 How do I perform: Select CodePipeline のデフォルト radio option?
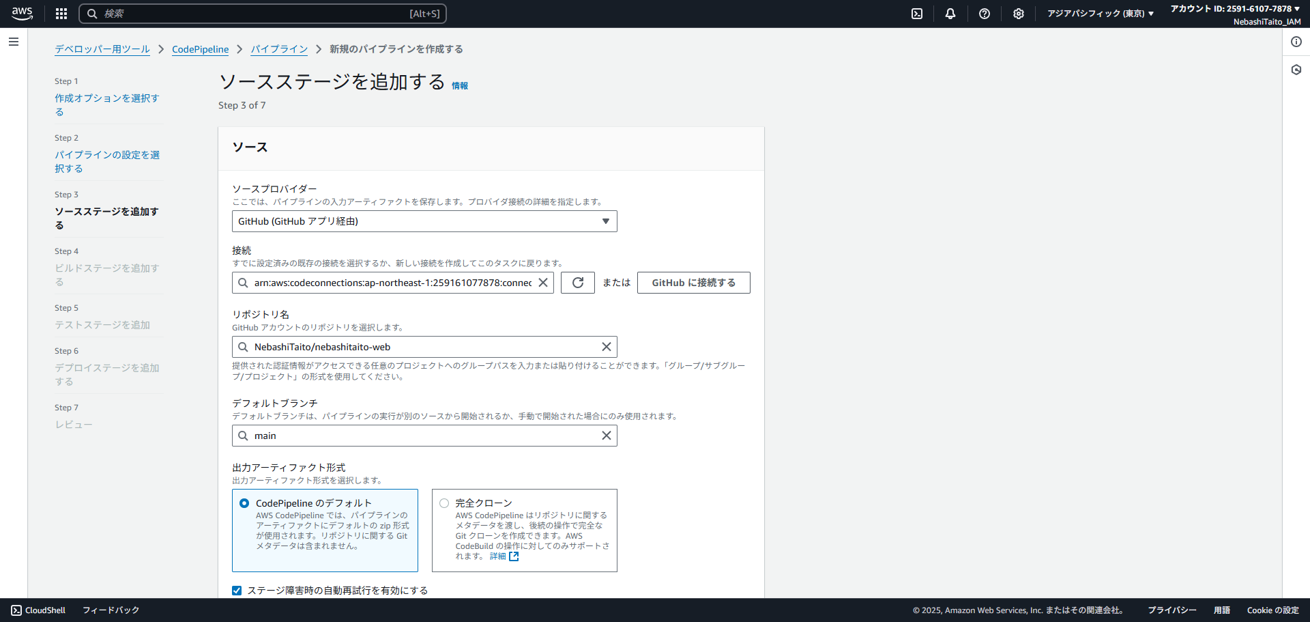[244, 503]
